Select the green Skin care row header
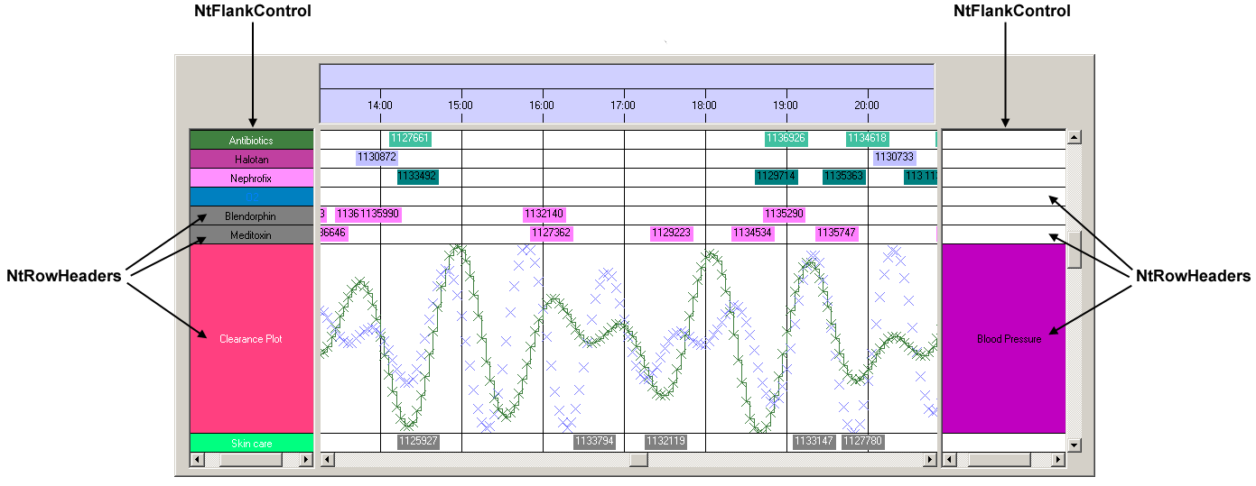Screen dimensions: 1256x486 point(251,443)
